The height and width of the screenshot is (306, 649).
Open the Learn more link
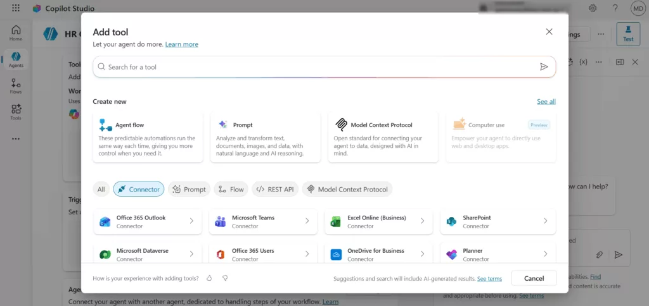click(x=182, y=44)
